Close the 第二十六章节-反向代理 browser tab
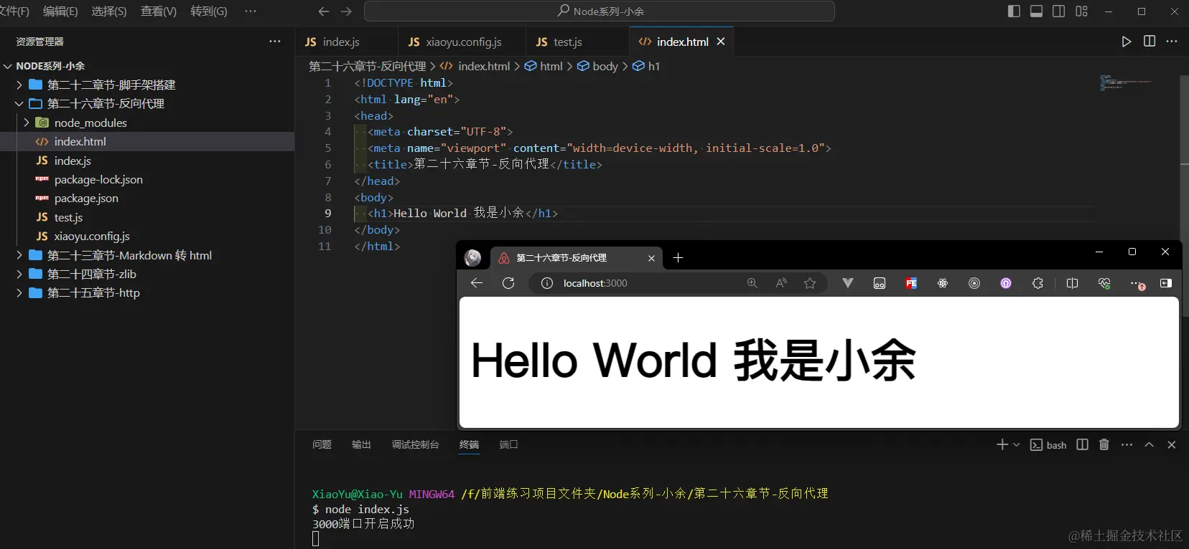Screen dimensions: 1189x549 [651, 258]
